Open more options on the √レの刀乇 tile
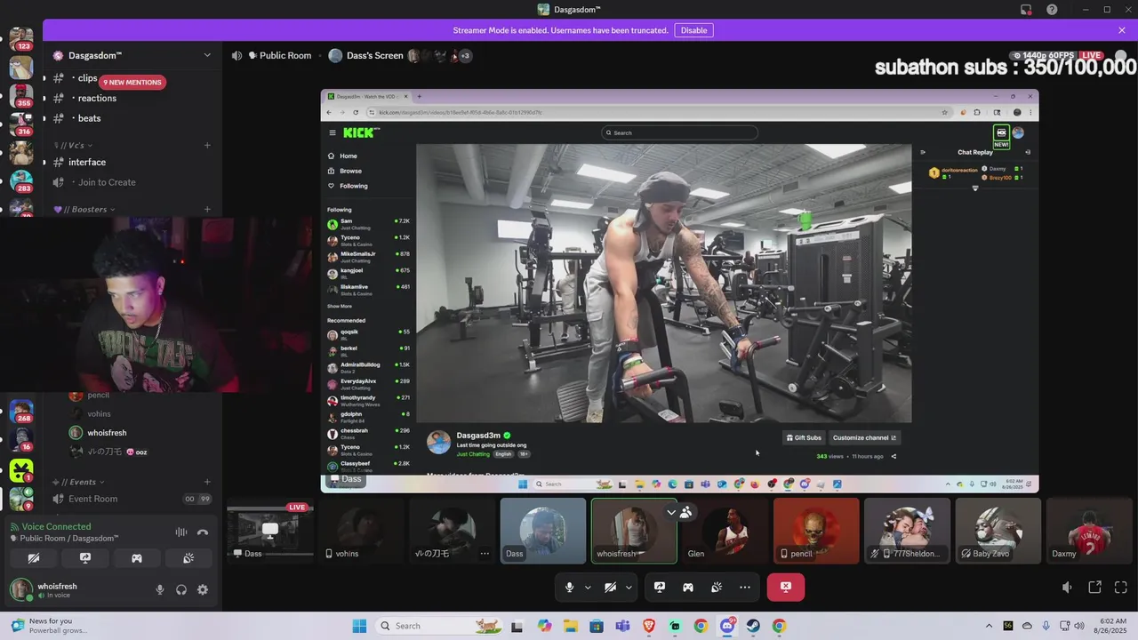Image resolution: width=1138 pixels, height=640 pixels. click(x=485, y=553)
